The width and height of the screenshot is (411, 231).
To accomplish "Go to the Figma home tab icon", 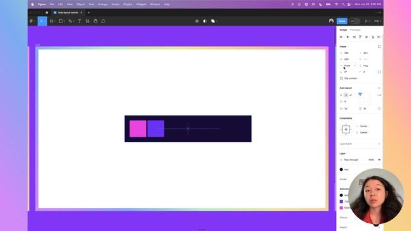I will [x=47, y=13].
